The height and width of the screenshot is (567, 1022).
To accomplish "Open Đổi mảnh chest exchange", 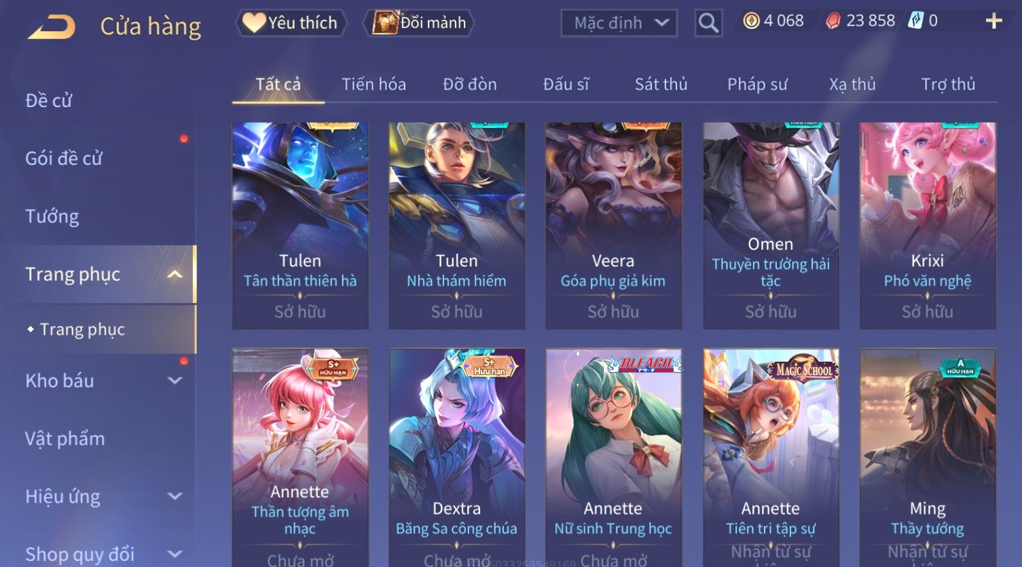I will (418, 23).
